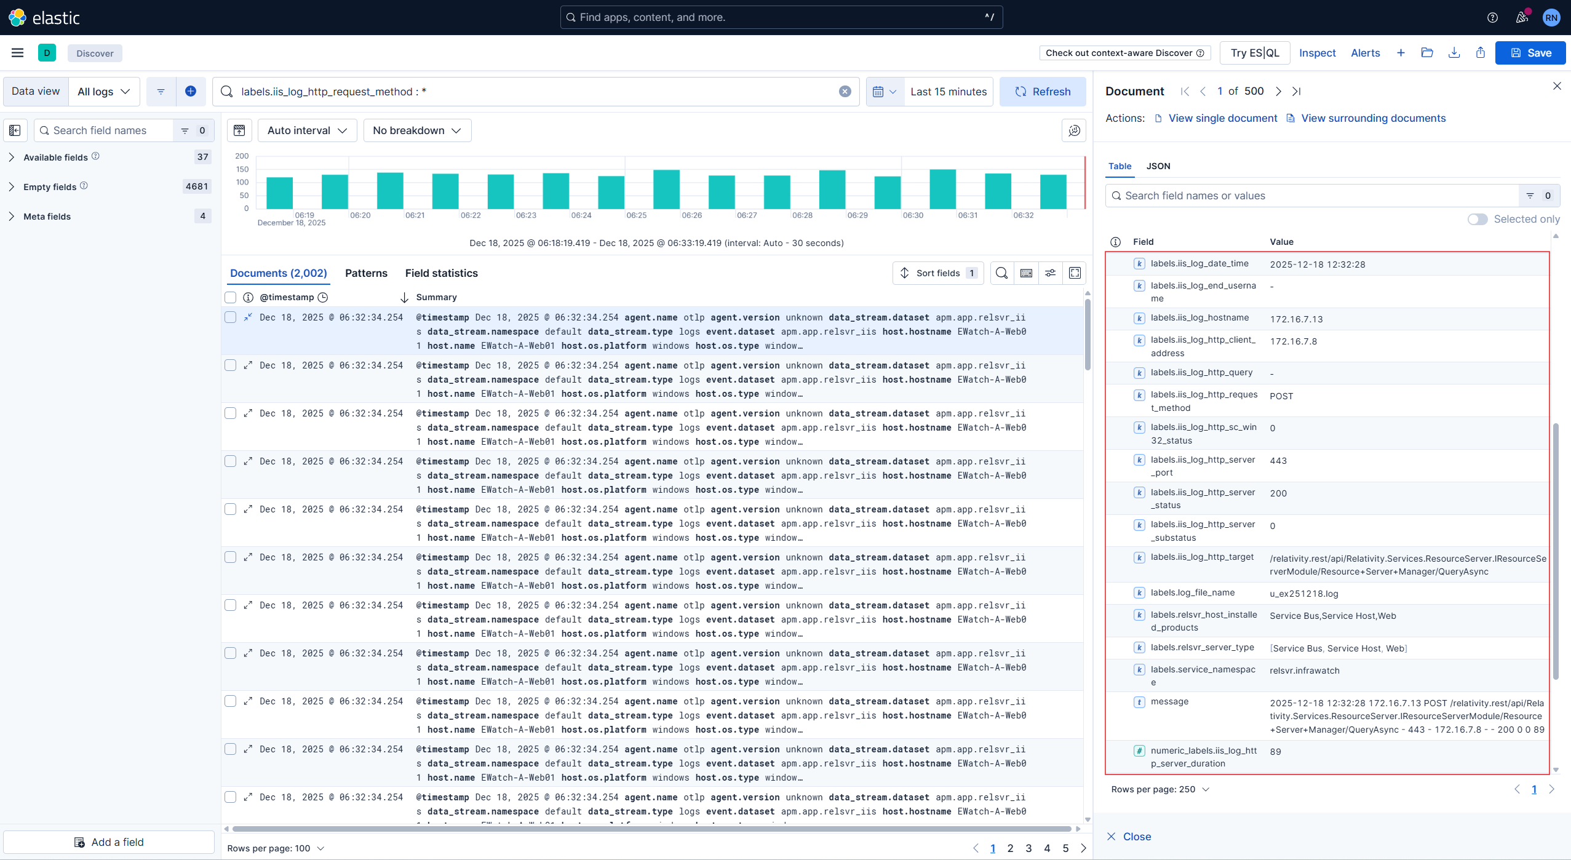The height and width of the screenshot is (860, 1571).
Task: Toggle fullscreen mode for the document table
Action: point(1074,273)
